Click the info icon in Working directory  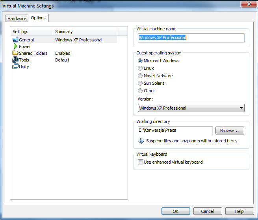[x=141, y=141]
